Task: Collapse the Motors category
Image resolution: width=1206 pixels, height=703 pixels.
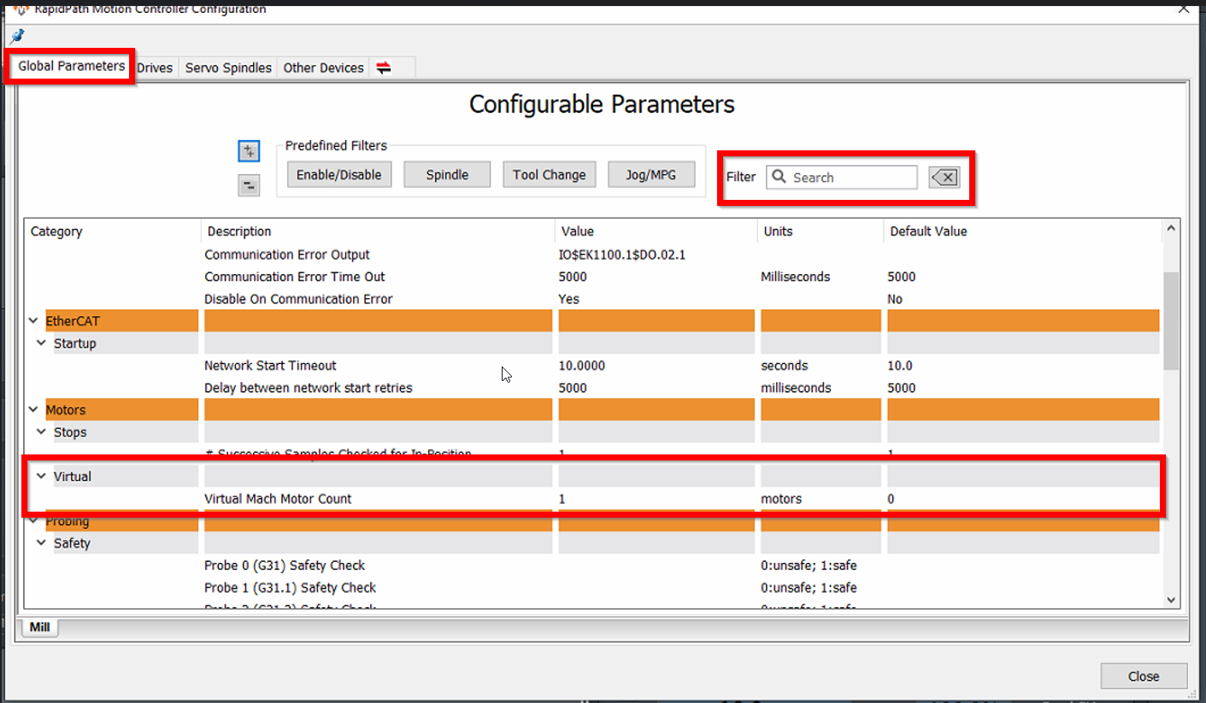Action: [x=33, y=410]
